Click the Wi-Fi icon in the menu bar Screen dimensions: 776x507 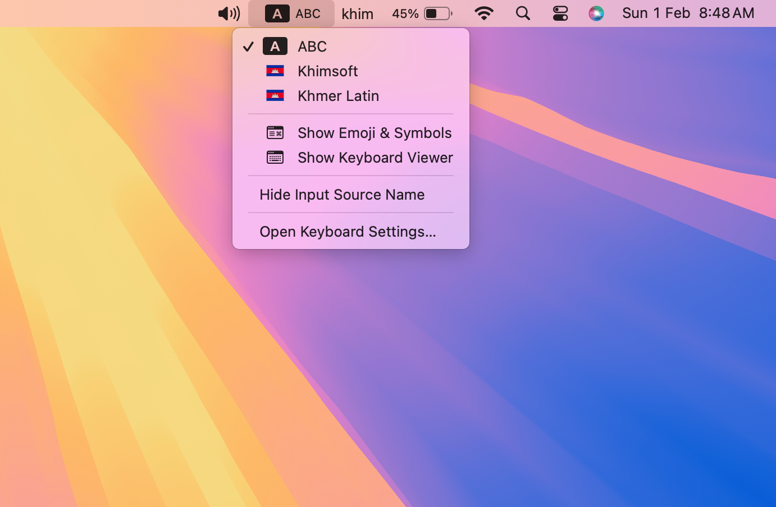point(483,13)
